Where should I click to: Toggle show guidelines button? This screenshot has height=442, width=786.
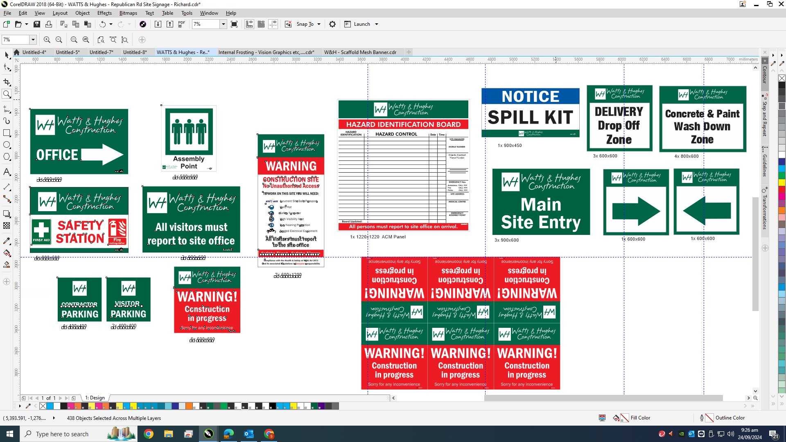(273, 24)
